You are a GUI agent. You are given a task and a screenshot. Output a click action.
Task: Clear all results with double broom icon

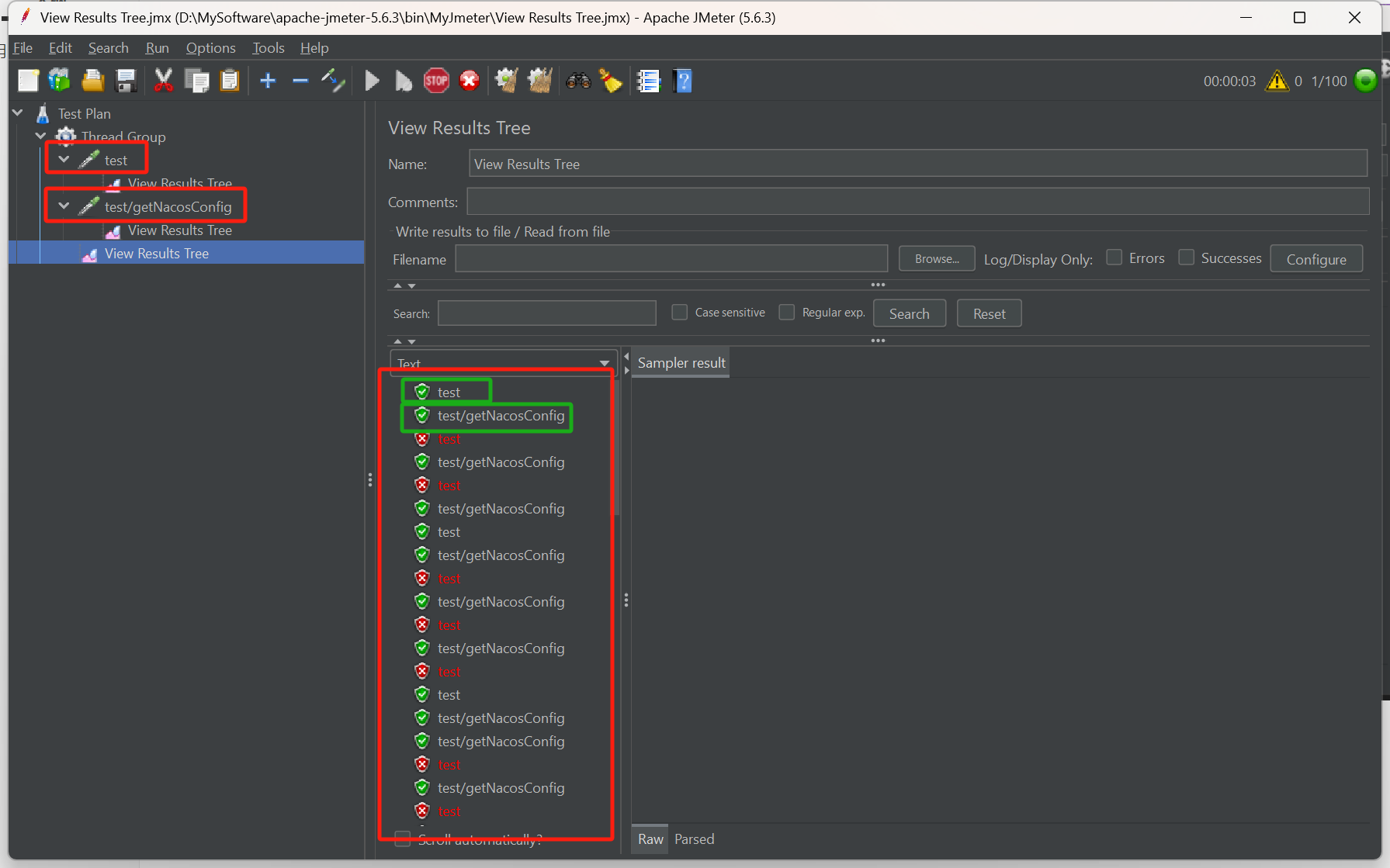click(x=540, y=81)
